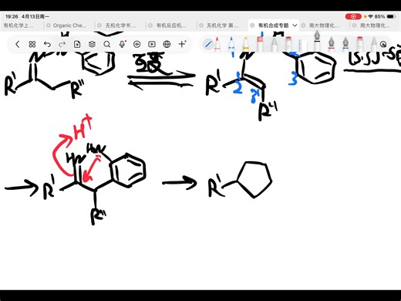Add a new page to notebook
Viewport: 401px width, 301px height.
tap(77, 44)
